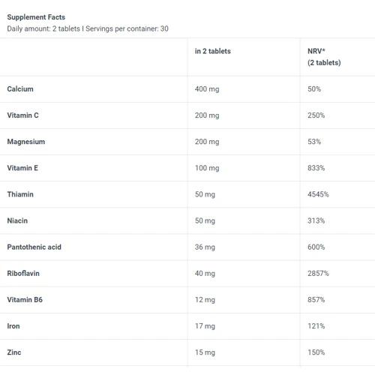Click the Supplement Facts heading
The width and height of the screenshot is (375, 375).
36,17
